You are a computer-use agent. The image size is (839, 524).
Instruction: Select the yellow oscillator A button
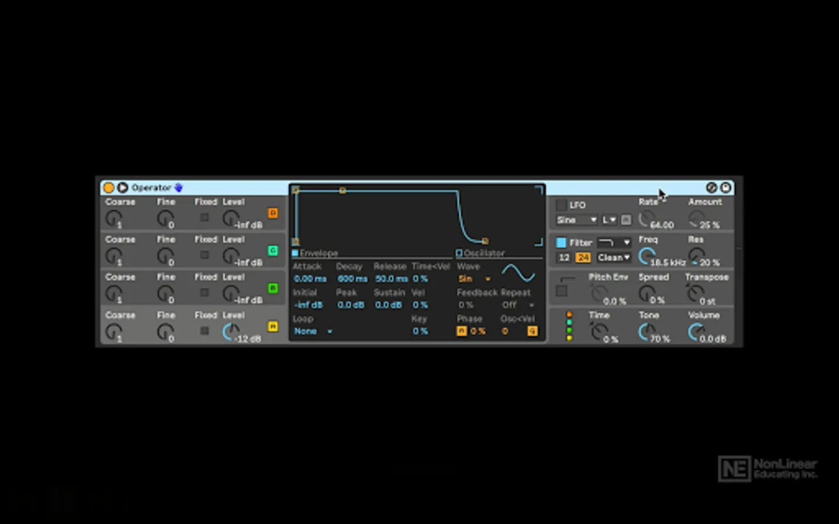(x=273, y=326)
